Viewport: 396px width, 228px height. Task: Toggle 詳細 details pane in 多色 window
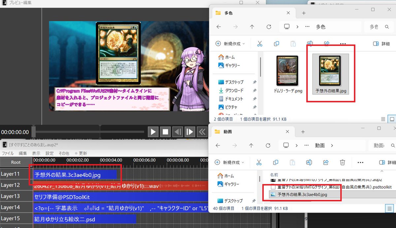pos(381,43)
